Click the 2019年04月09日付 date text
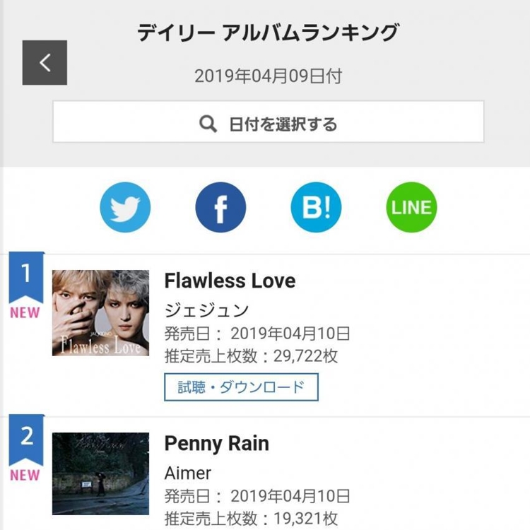The height and width of the screenshot is (530, 530). pyautogui.click(x=268, y=76)
